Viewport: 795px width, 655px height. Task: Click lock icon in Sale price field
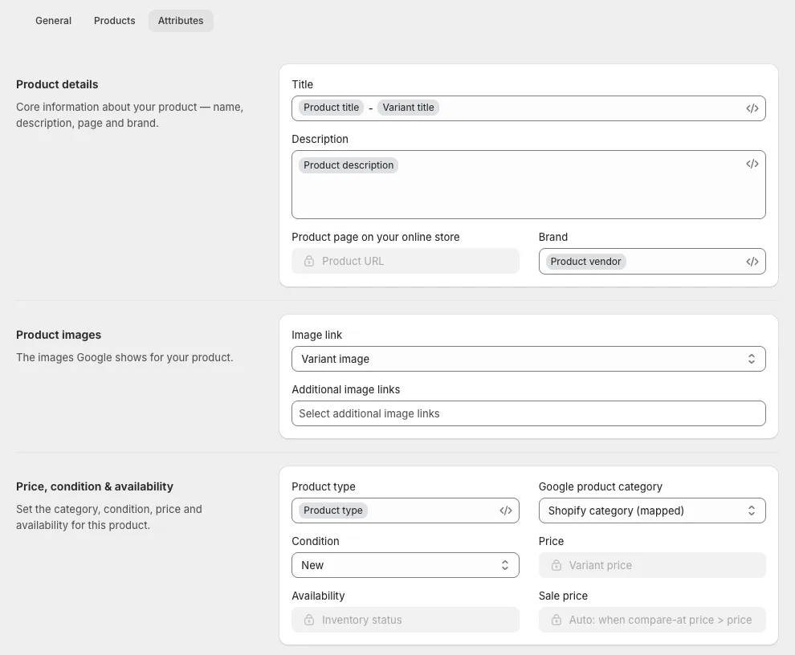pyautogui.click(x=556, y=620)
